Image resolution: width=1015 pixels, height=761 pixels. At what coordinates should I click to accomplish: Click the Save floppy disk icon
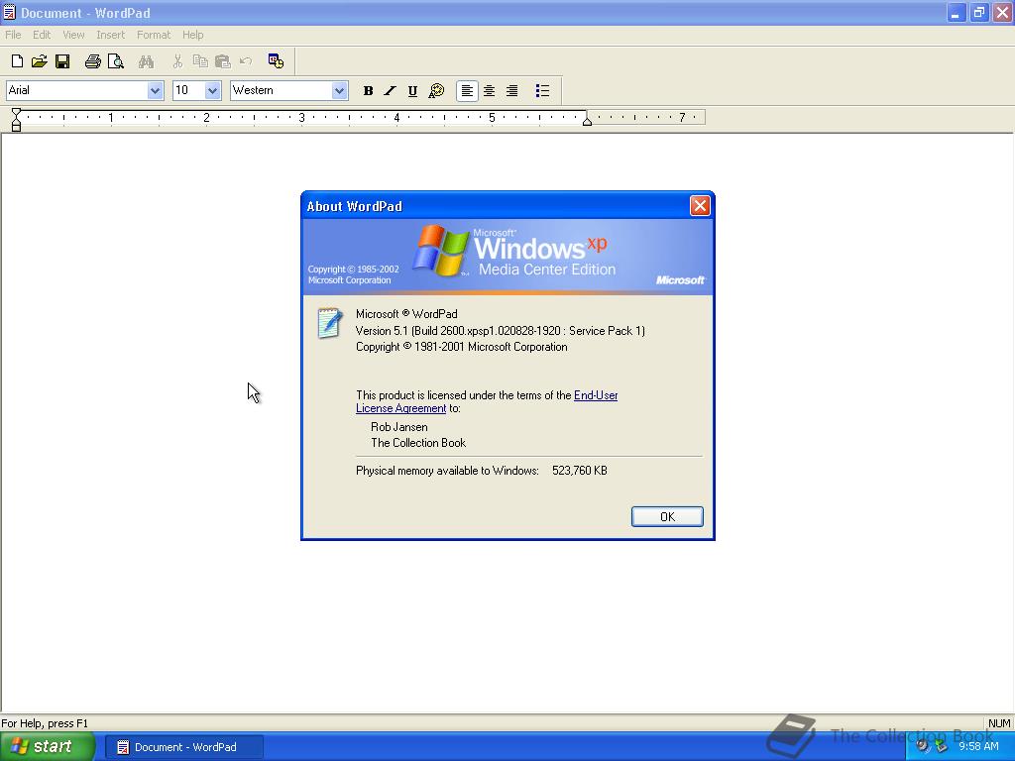pyautogui.click(x=62, y=61)
